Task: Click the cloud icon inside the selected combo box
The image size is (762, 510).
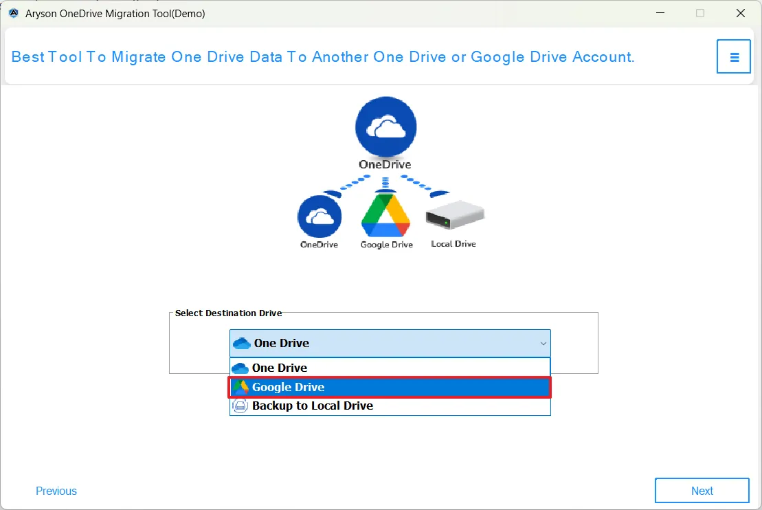Action: 242,343
